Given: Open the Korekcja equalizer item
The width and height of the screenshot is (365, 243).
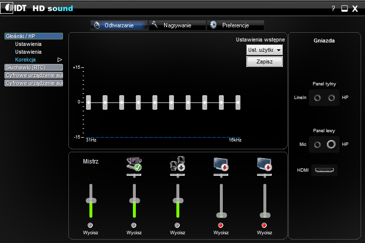Looking at the screenshot, I should (25, 60).
